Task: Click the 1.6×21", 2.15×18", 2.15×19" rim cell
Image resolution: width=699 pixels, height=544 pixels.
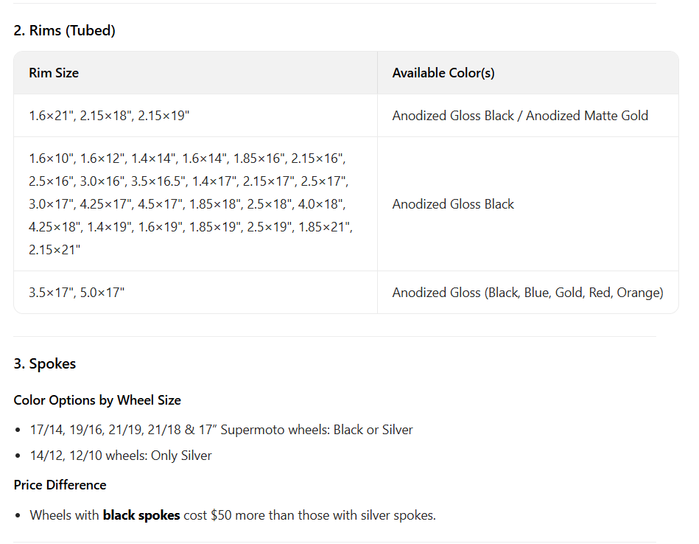Action: click(x=109, y=116)
